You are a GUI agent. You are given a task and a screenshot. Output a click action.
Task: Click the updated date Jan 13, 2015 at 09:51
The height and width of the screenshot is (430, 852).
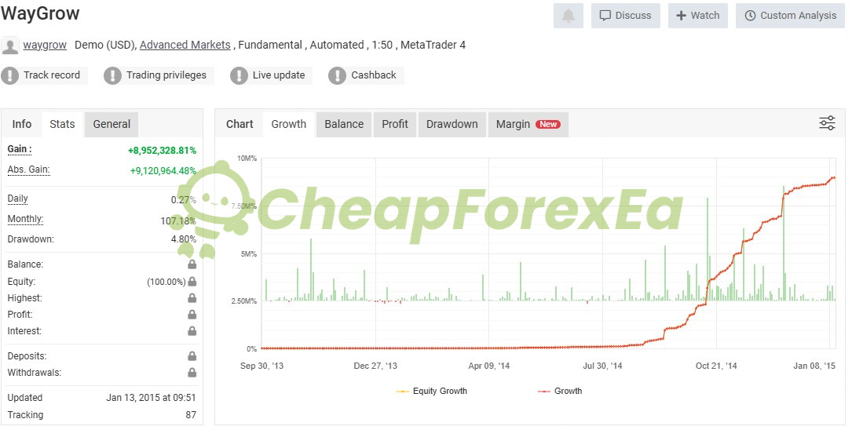pyautogui.click(x=151, y=398)
